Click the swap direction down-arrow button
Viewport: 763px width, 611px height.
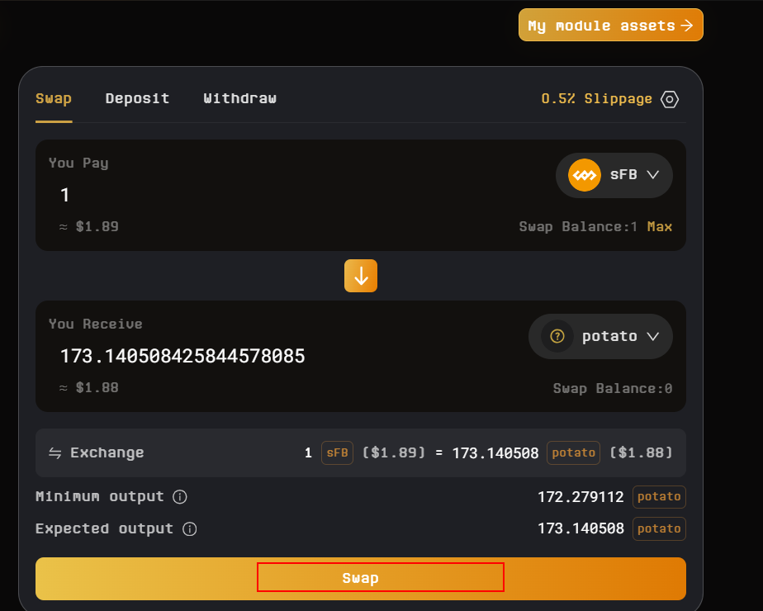pyautogui.click(x=361, y=276)
